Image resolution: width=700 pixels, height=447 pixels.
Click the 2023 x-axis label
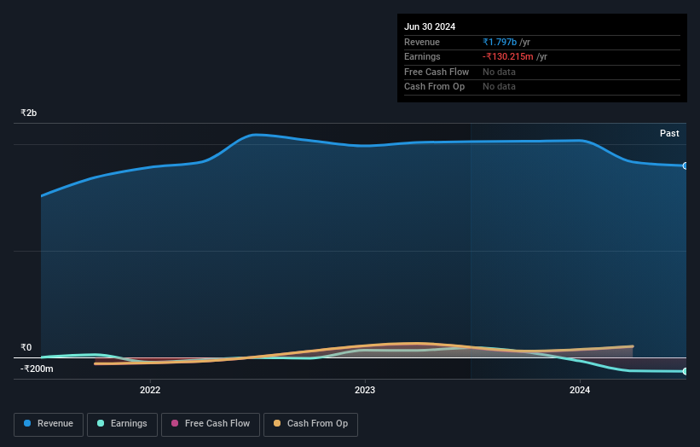coord(365,390)
